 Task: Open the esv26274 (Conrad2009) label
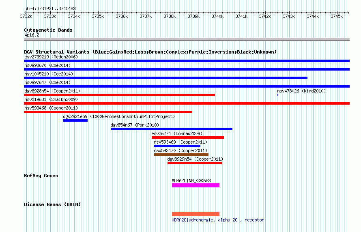[177, 133]
